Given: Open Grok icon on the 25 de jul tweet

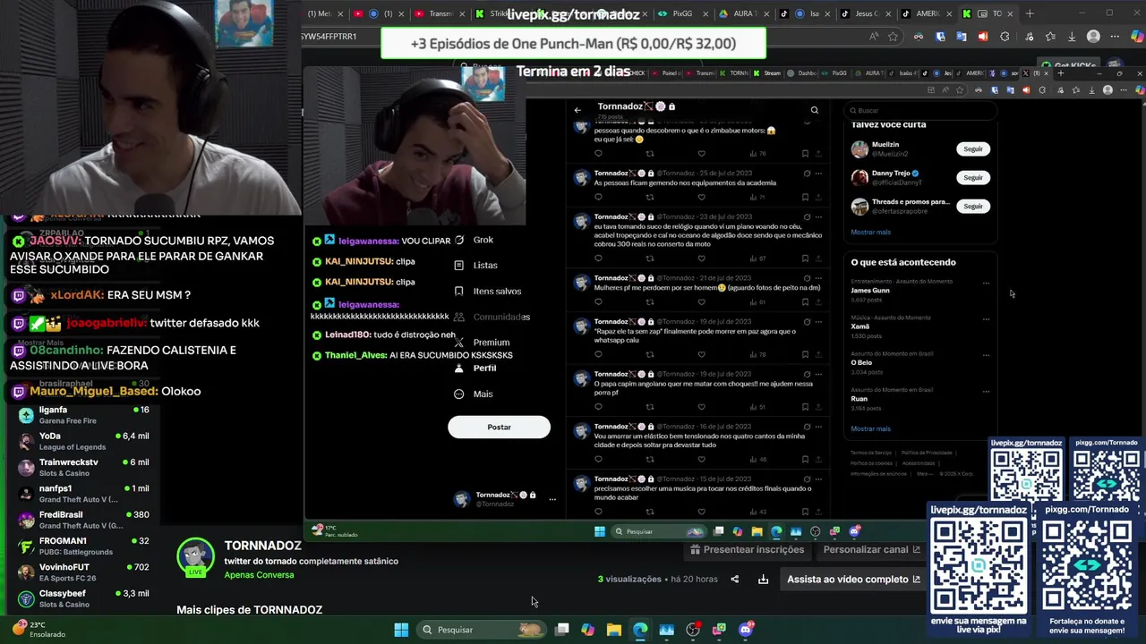Looking at the screenshot, I should pyautogui.click(x=807, y=173).
